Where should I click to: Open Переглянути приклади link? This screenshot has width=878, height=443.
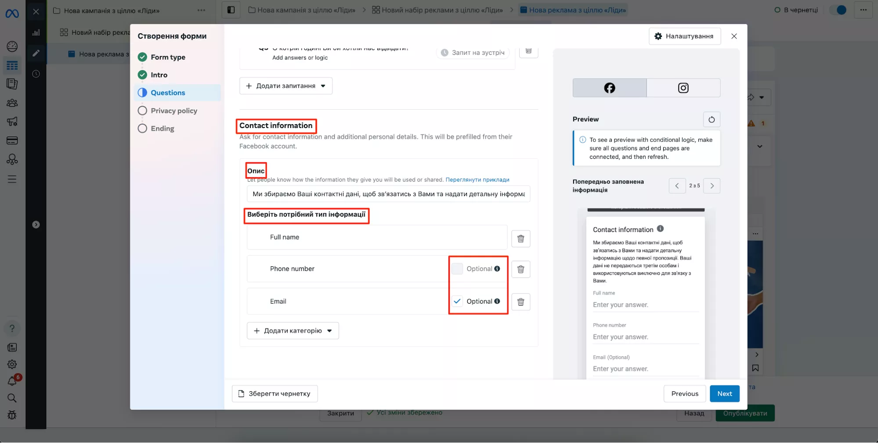[477, 180]
